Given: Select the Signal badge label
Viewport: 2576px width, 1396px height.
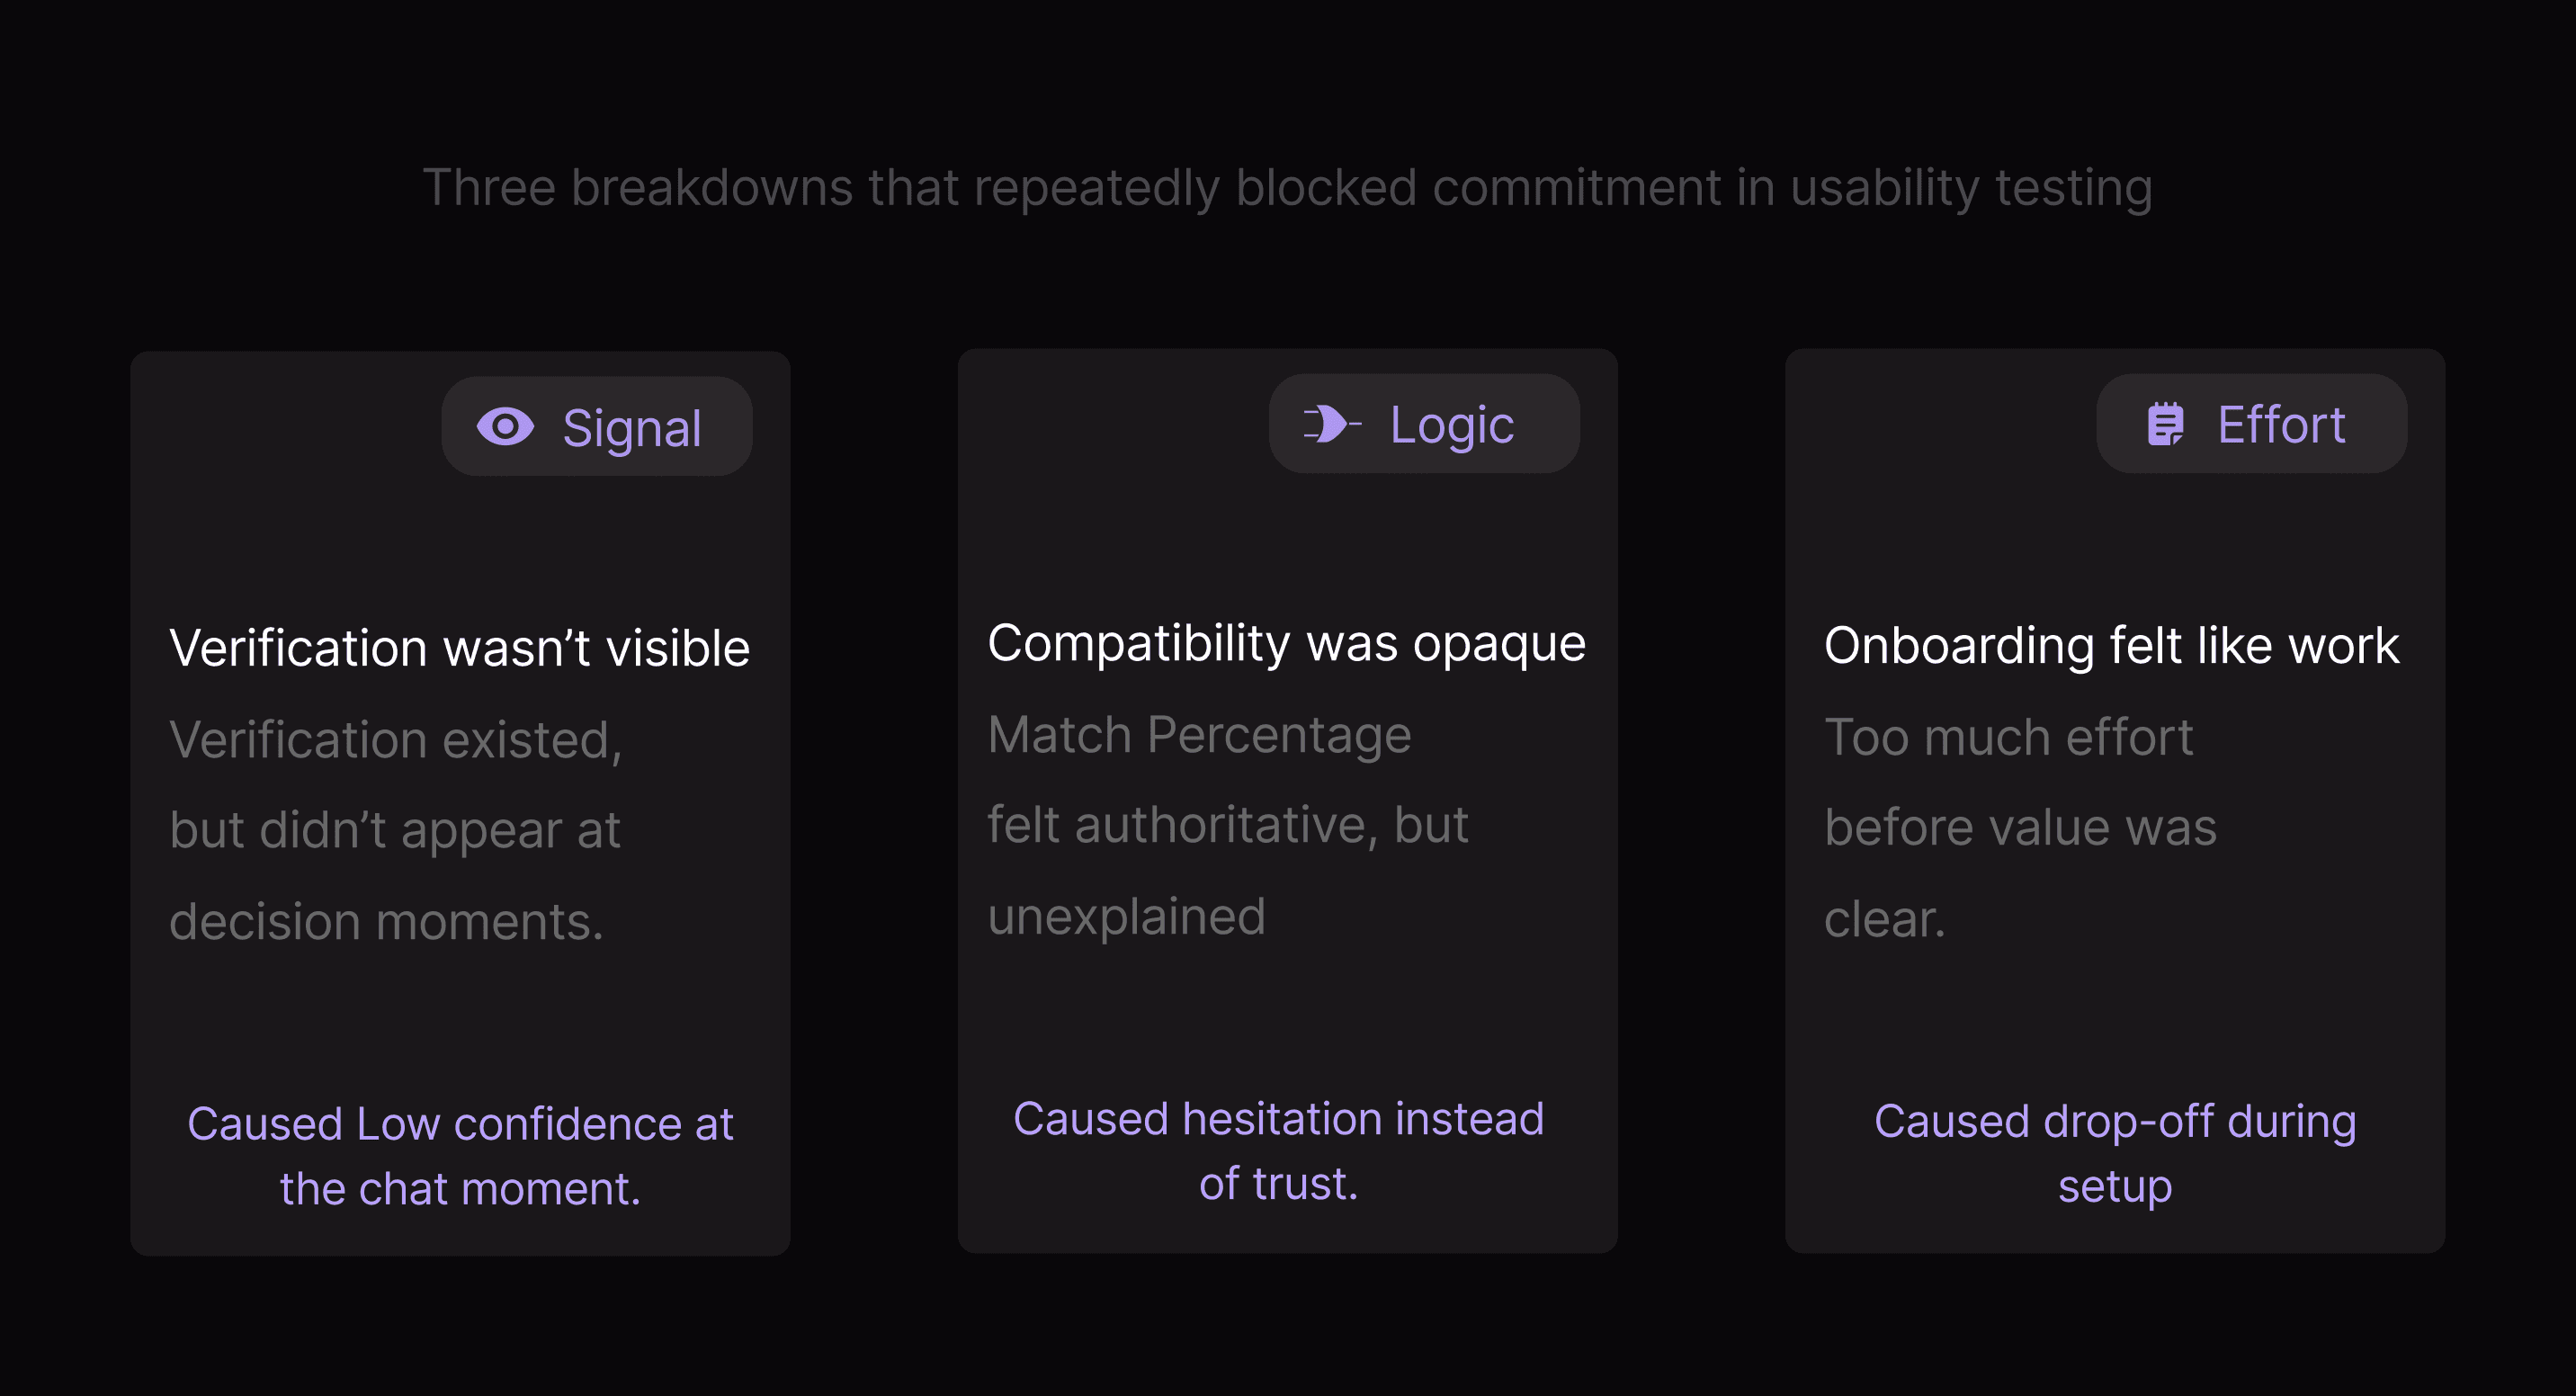Looking at the screenshot, I should (631, 428).
